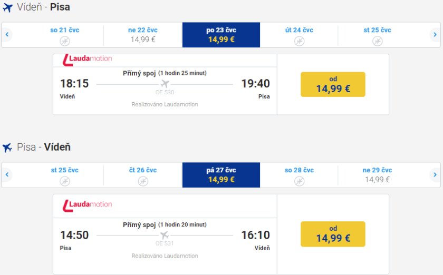Image resolution: width=443 pixels, height=275 pixels.
Task: Click the no-flight icon under so 21 čvc
Action: [65, 41]
